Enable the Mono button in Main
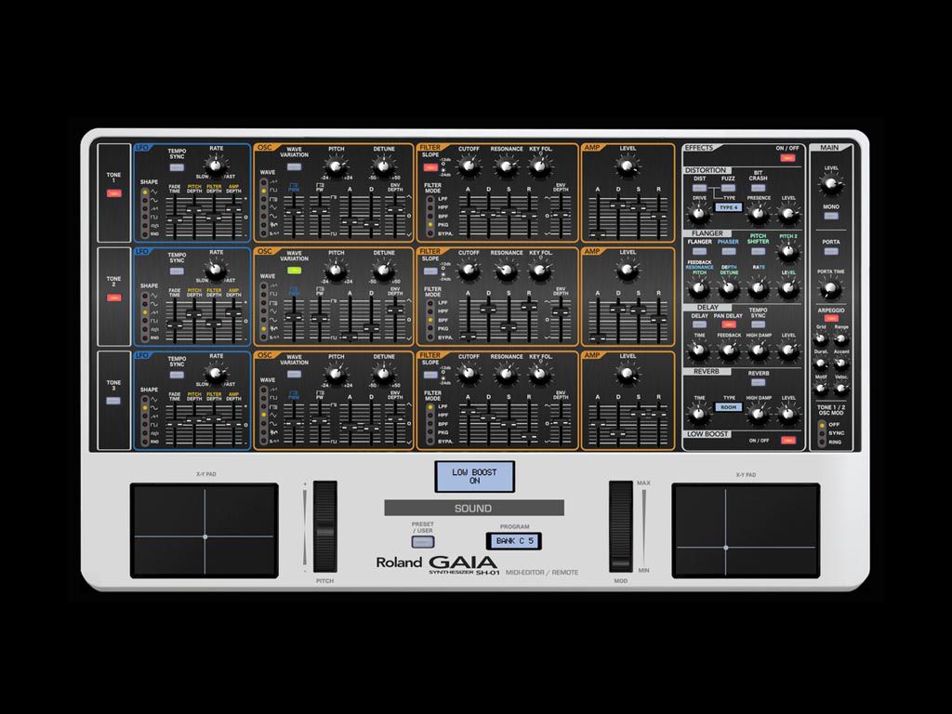 tap(830, 216)
